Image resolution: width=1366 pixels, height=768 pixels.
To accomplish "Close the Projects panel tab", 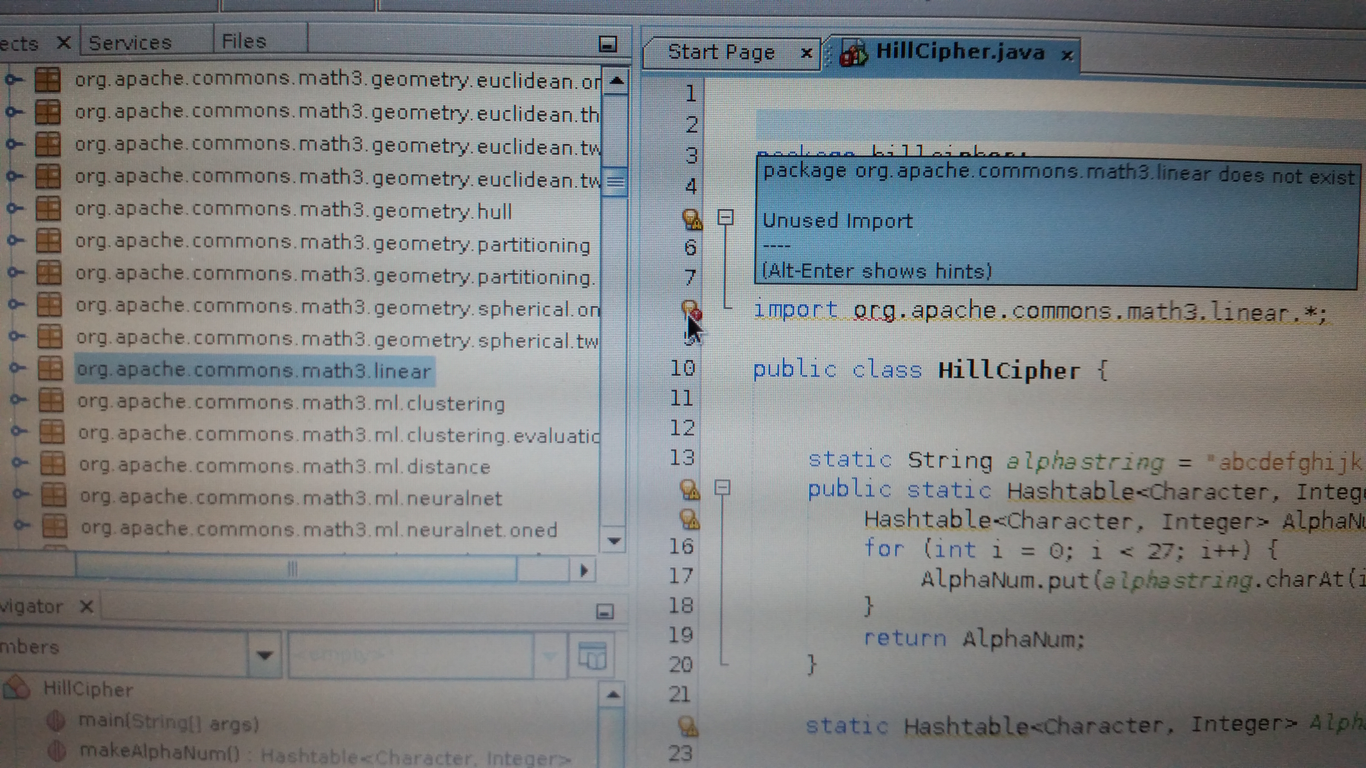I will [64, 42].
